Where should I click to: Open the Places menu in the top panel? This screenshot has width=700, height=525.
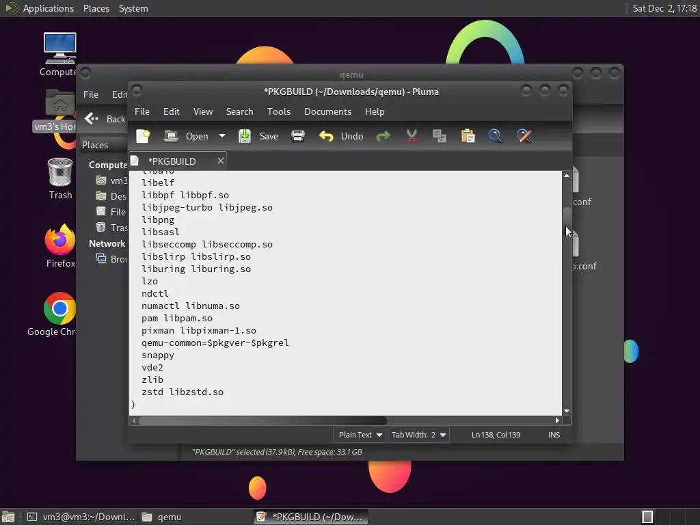pyautogui.click(x=96, y=8)
